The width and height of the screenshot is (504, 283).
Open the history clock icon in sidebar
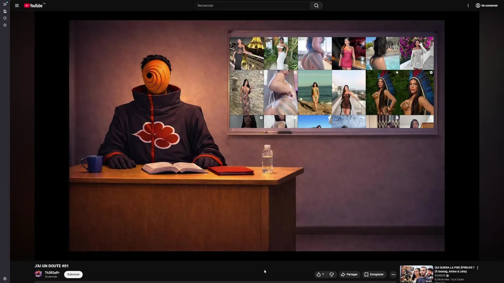click(5, 18)
